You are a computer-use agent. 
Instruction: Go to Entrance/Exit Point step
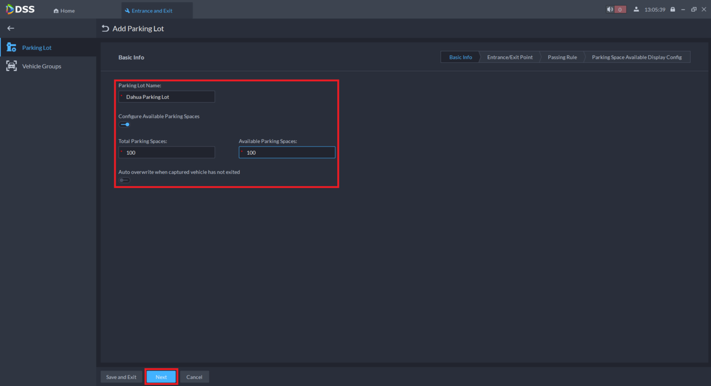510,58
